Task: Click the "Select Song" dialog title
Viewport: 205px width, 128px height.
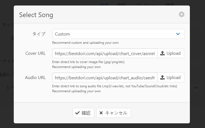Action: tap(36, 15)
